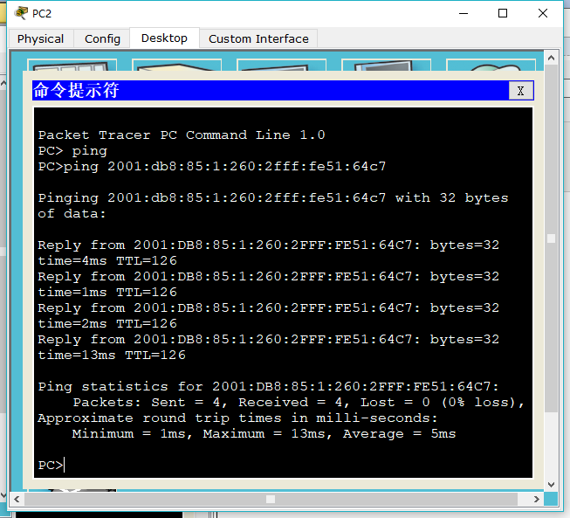Click the horizontal scrollbar left arrow

click(17, 499)
